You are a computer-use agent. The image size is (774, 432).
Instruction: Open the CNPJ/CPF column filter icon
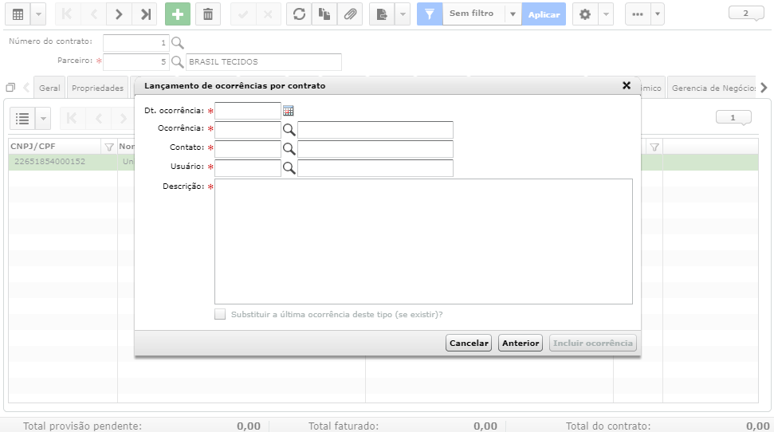pos(109,147)
